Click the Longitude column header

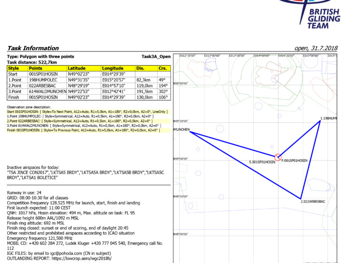pyautogui.click(x=112, y=68)
